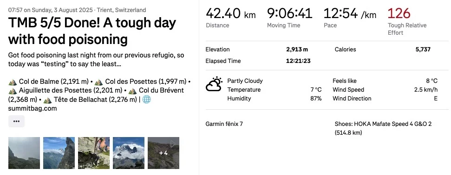Click the globe icon before summitbag.com
This screenshot has width=451, height=175.
tap(147, 100)
